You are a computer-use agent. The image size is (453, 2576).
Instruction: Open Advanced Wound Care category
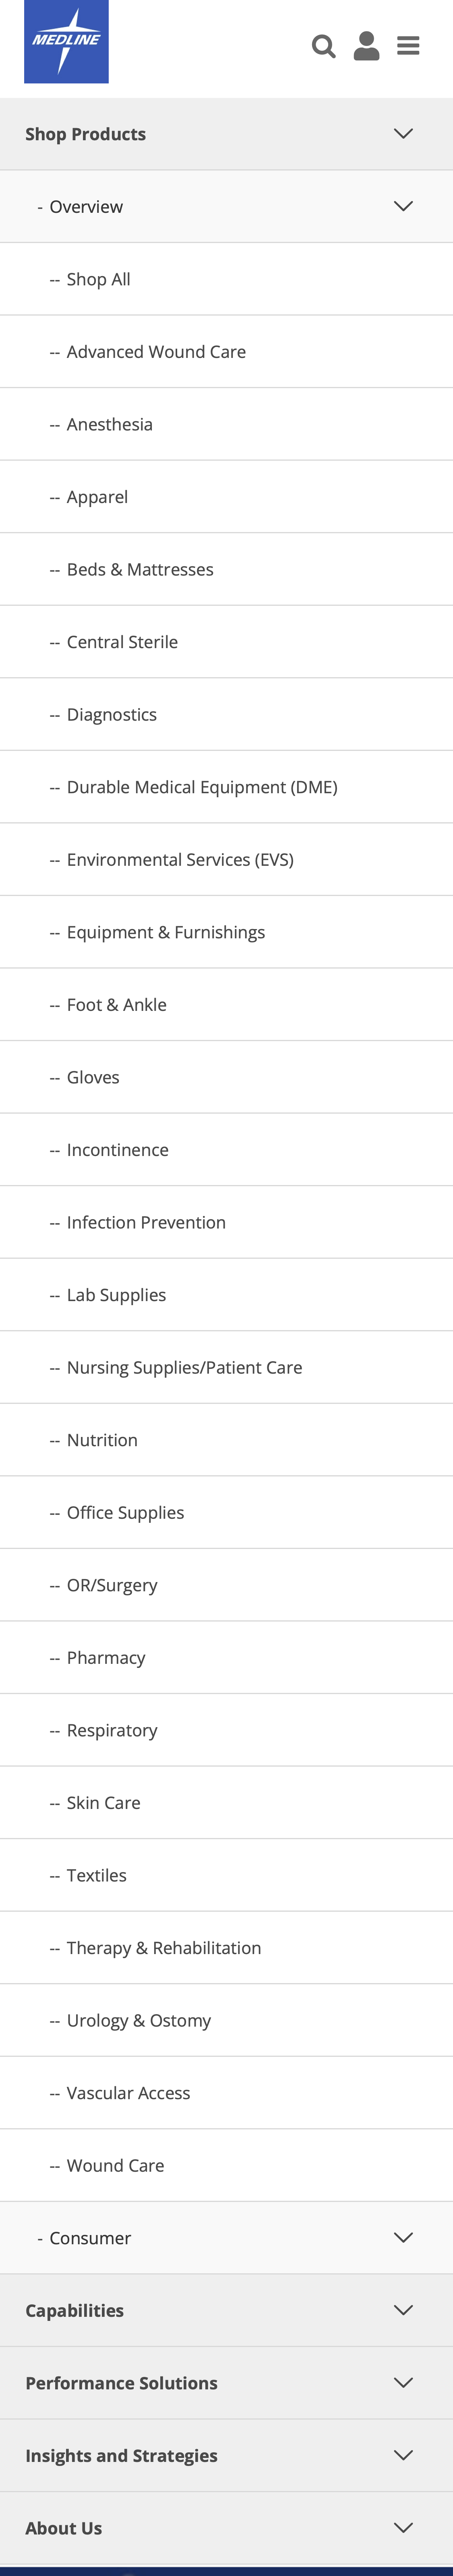pos(156,351)
